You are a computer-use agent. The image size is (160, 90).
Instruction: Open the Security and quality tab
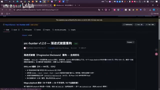click(59, 30)
